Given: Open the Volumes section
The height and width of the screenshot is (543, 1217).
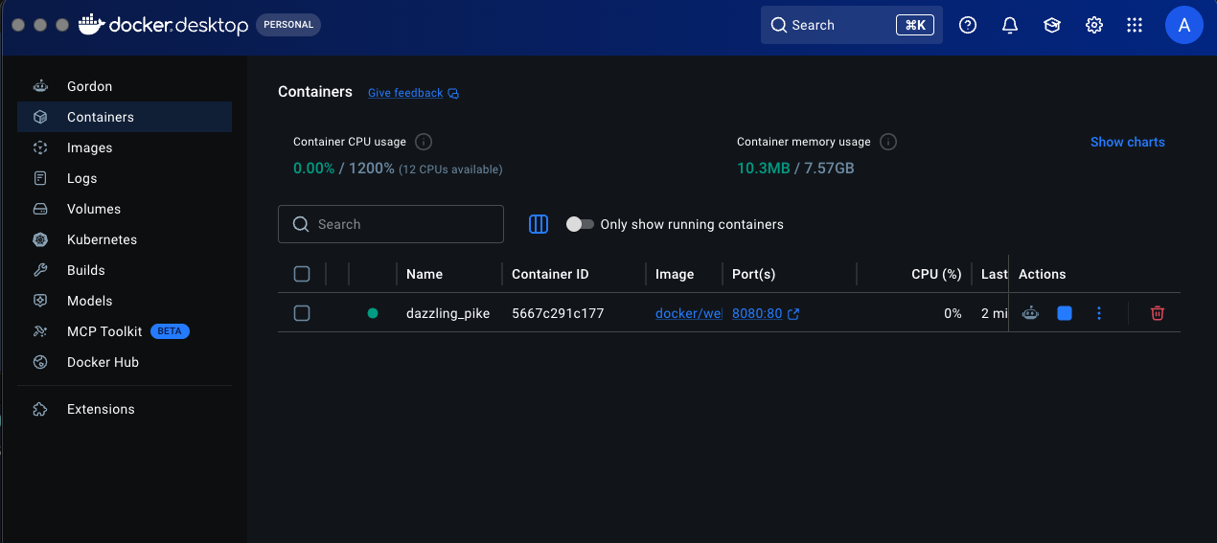Looking at the screenshot, I should pos(125,209).
